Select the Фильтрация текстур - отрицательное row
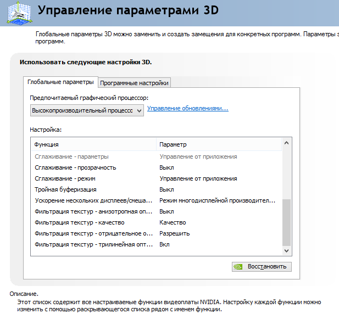Screen dimensions: 339x325 click(157, 234)
